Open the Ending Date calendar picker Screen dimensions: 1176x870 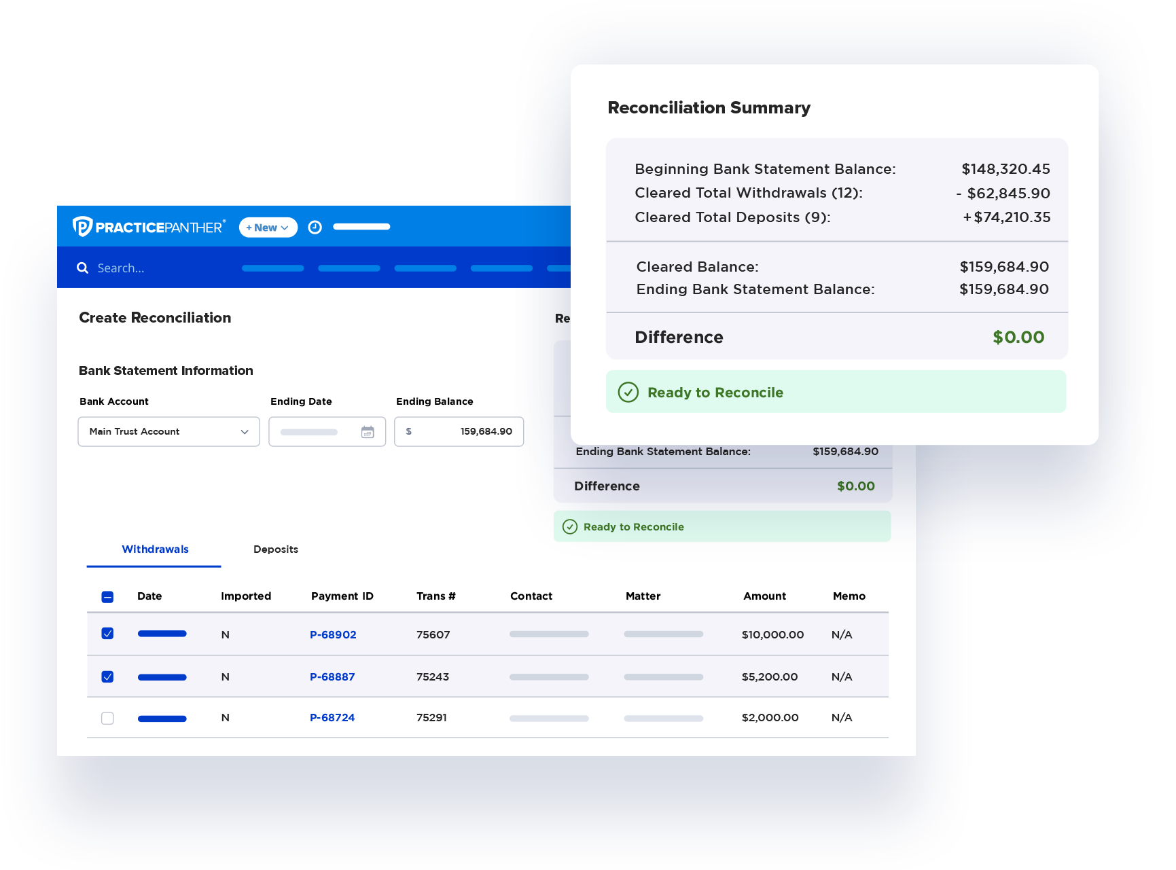(368, 431)
